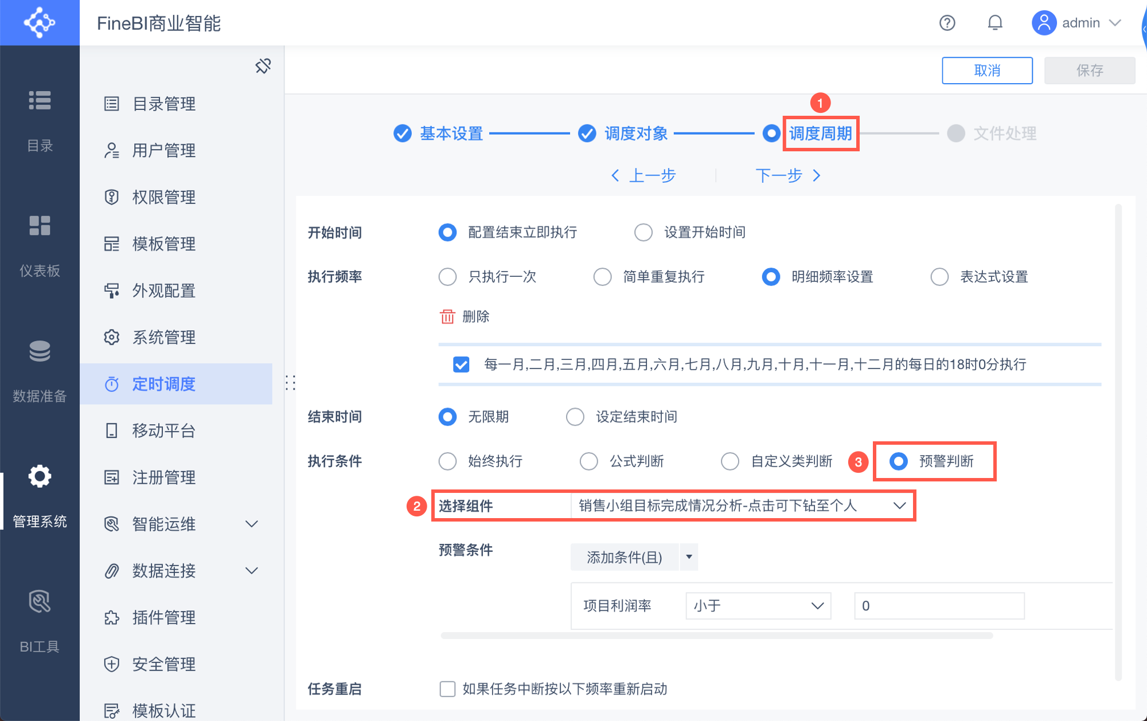1147x721 pixels.
Task: Open the 数据准备 database icon
Action: (x=40, y=351)
